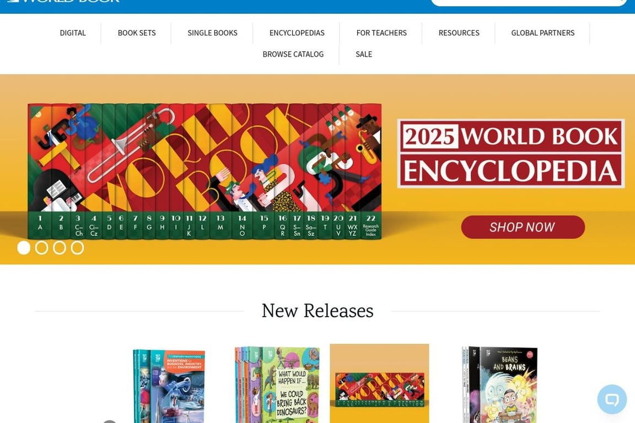The image size is (635, 423).
Task: Switch to the second carousel slide dot
Action: coord(42,248)
